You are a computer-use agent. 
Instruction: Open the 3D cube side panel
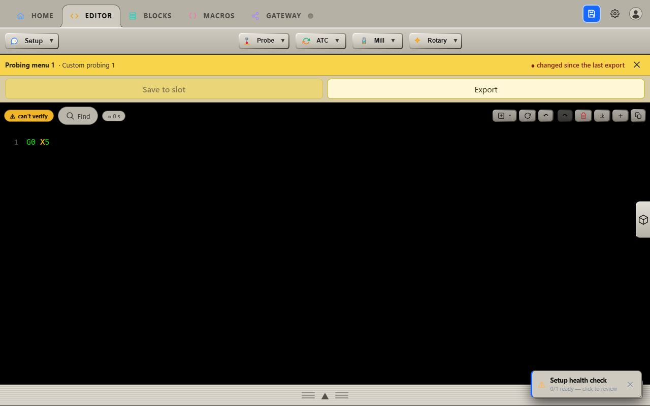[x=643, y=220]
